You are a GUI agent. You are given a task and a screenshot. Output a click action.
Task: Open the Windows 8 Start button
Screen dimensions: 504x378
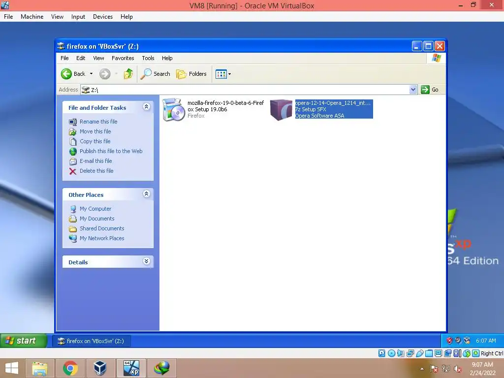pos(12,368)
